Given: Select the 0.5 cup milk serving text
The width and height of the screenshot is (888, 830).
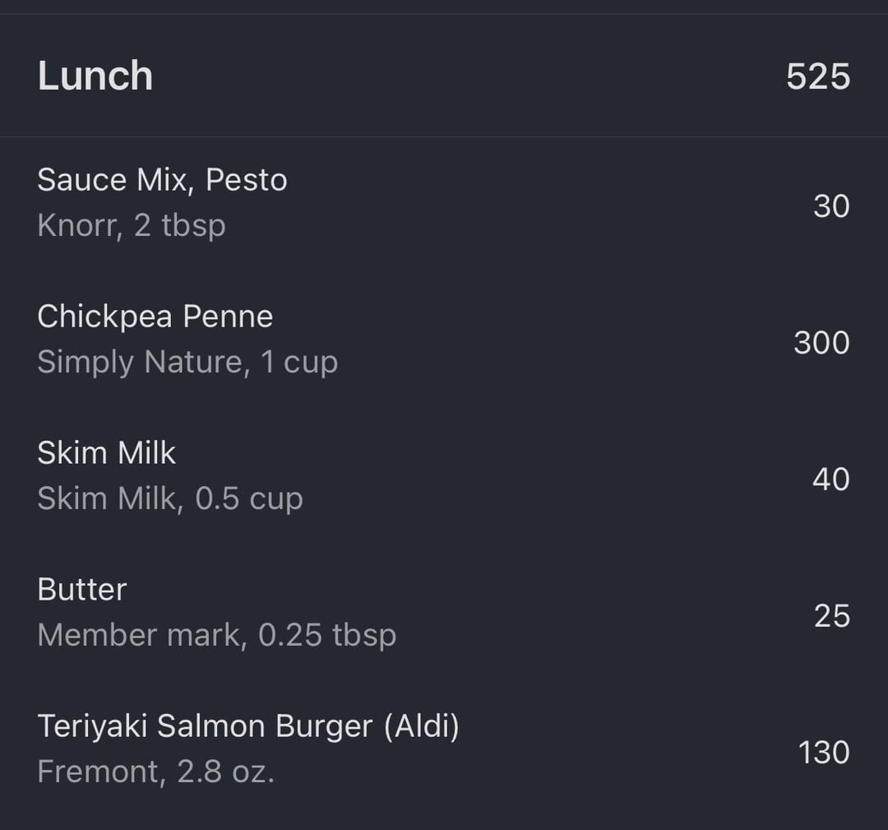Looking at the screenshot, I should [248, 498].
